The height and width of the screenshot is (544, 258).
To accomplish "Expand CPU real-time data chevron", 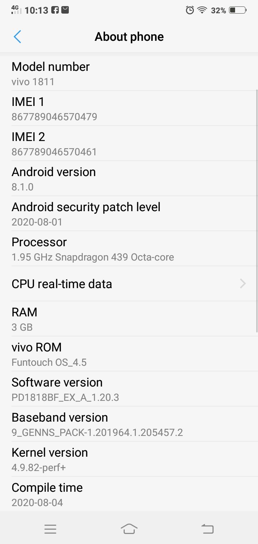I will pos(243,284).
